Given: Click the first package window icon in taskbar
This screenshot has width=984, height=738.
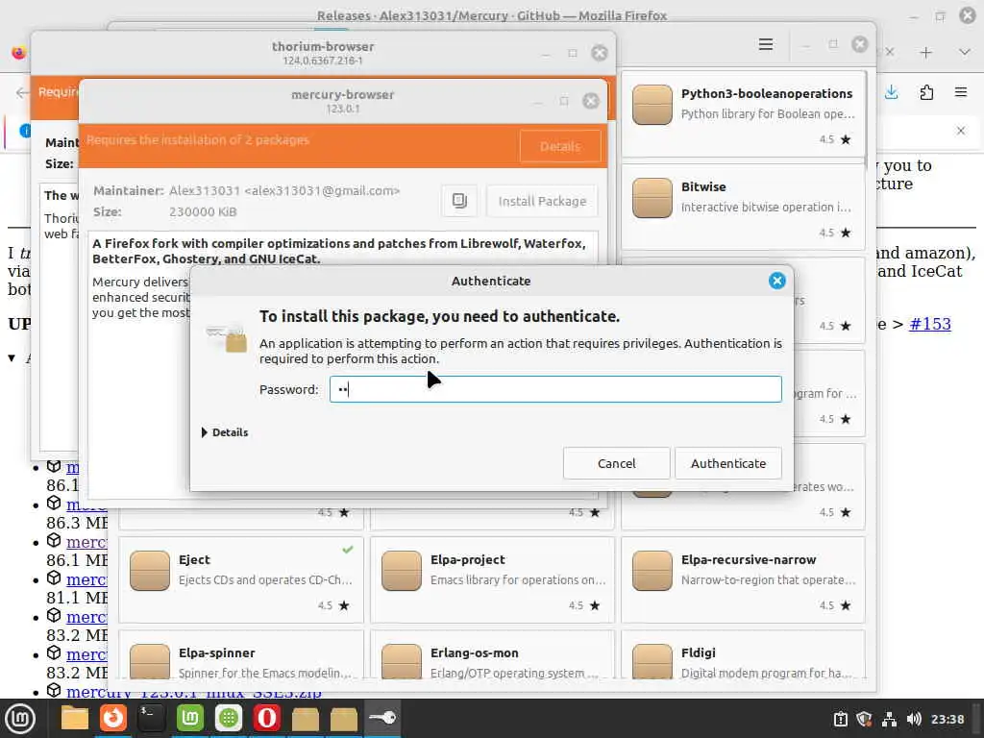Looking at the screenshot, I should pos(306,719).
